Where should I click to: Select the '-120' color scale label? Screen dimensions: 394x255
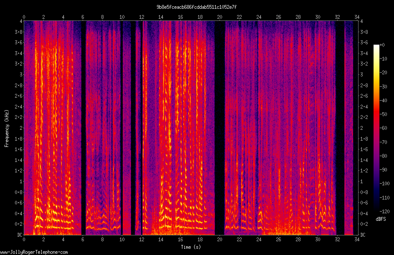pos(384,212)
